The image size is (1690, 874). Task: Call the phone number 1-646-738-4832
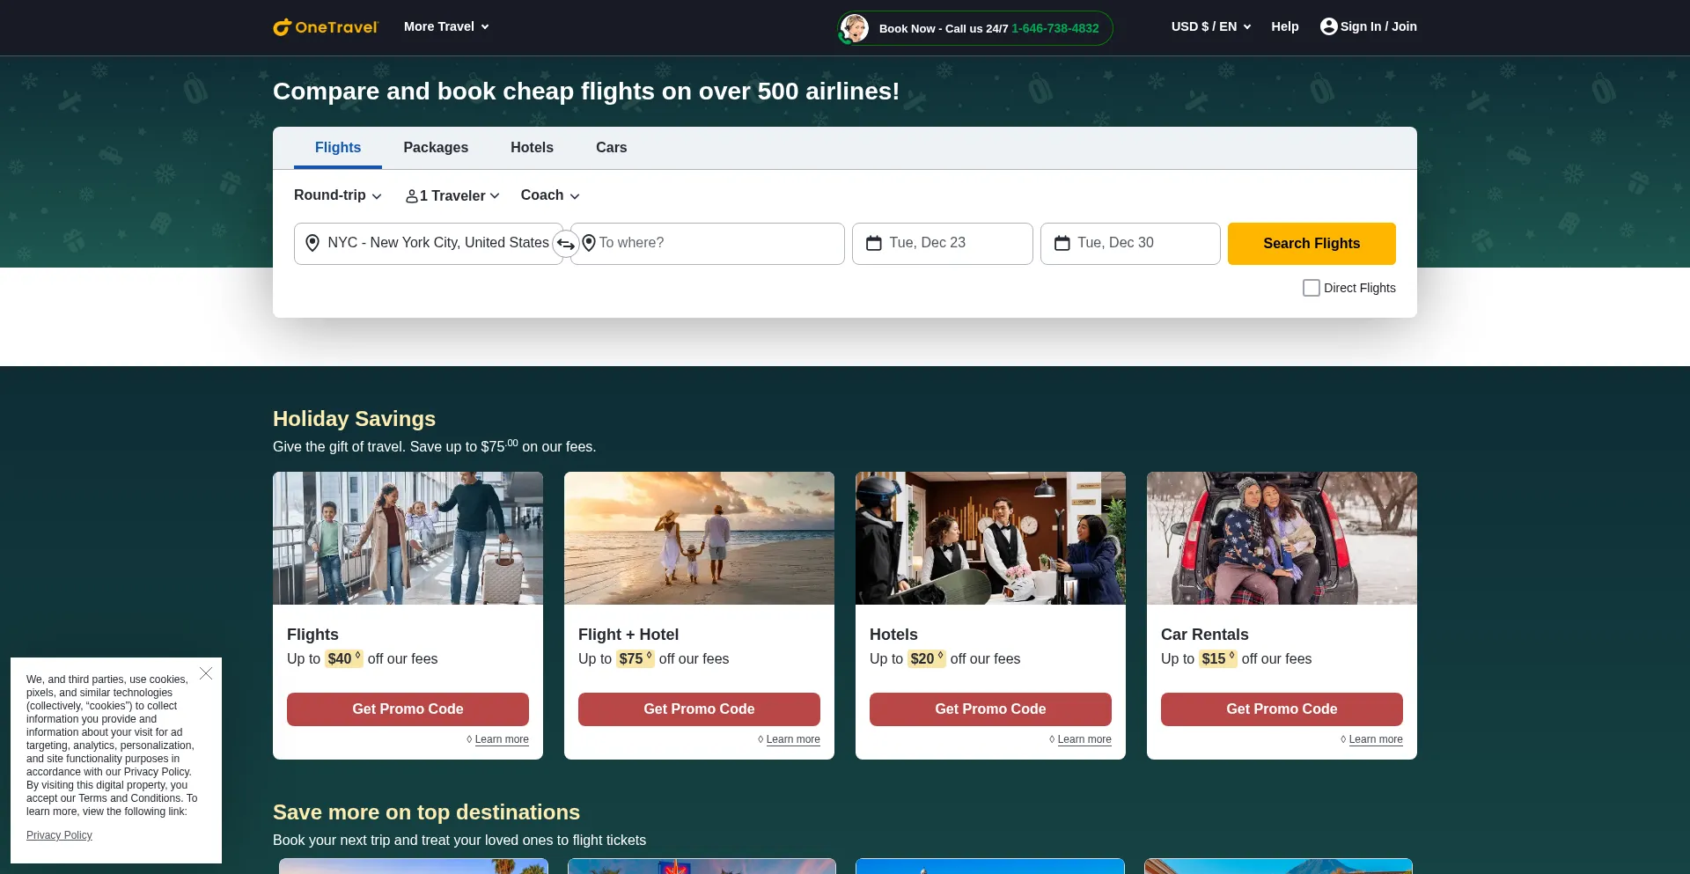(1054, 28)
